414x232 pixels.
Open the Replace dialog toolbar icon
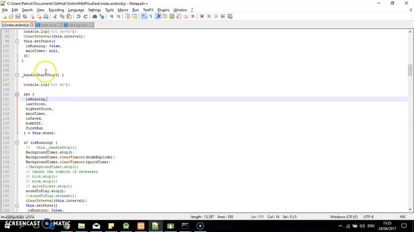point(102,17)
